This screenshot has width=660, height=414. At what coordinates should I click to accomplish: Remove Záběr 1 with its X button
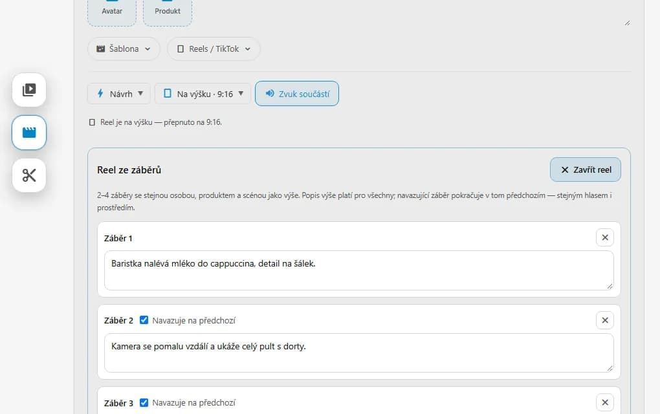pyautogui.click(x=605, y=237)
